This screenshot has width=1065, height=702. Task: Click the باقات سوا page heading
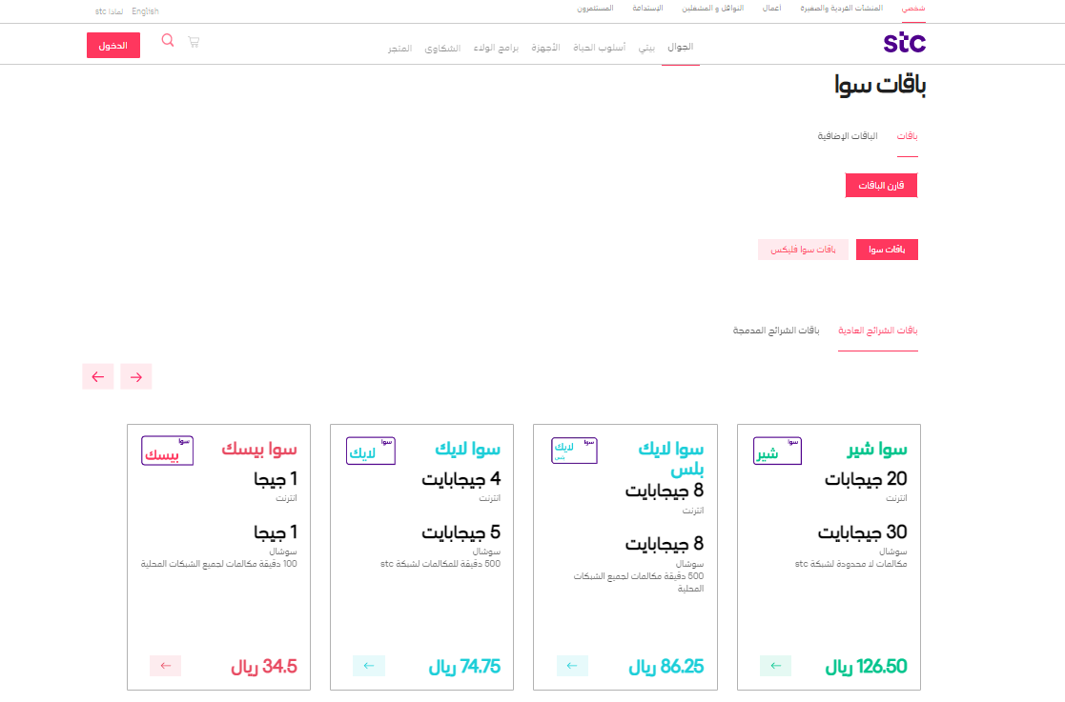pyautogui.click(x=880, y=85)
